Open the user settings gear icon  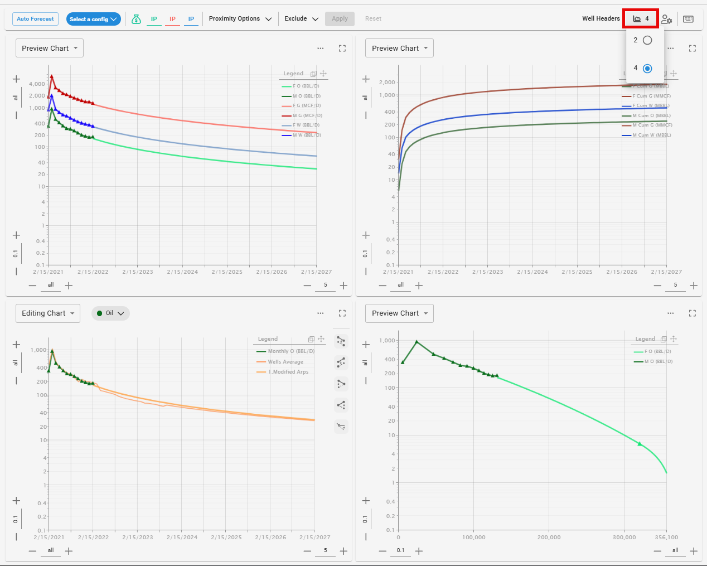(666, 19)
